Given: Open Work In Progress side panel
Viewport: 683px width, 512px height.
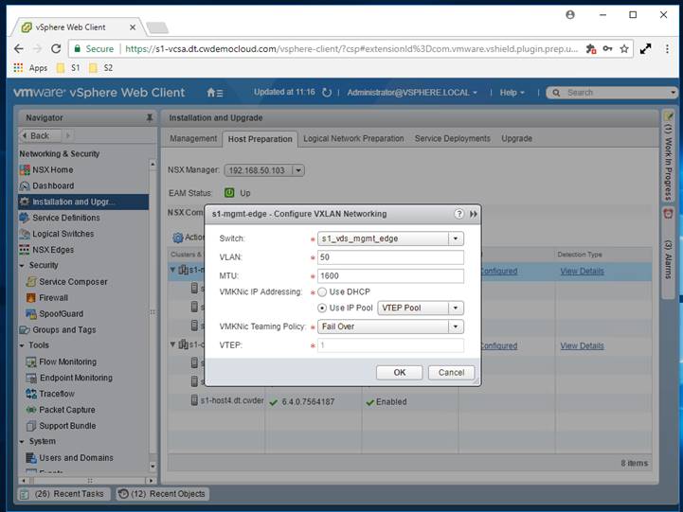Looking at the screenshot, I should pos(668,157).
